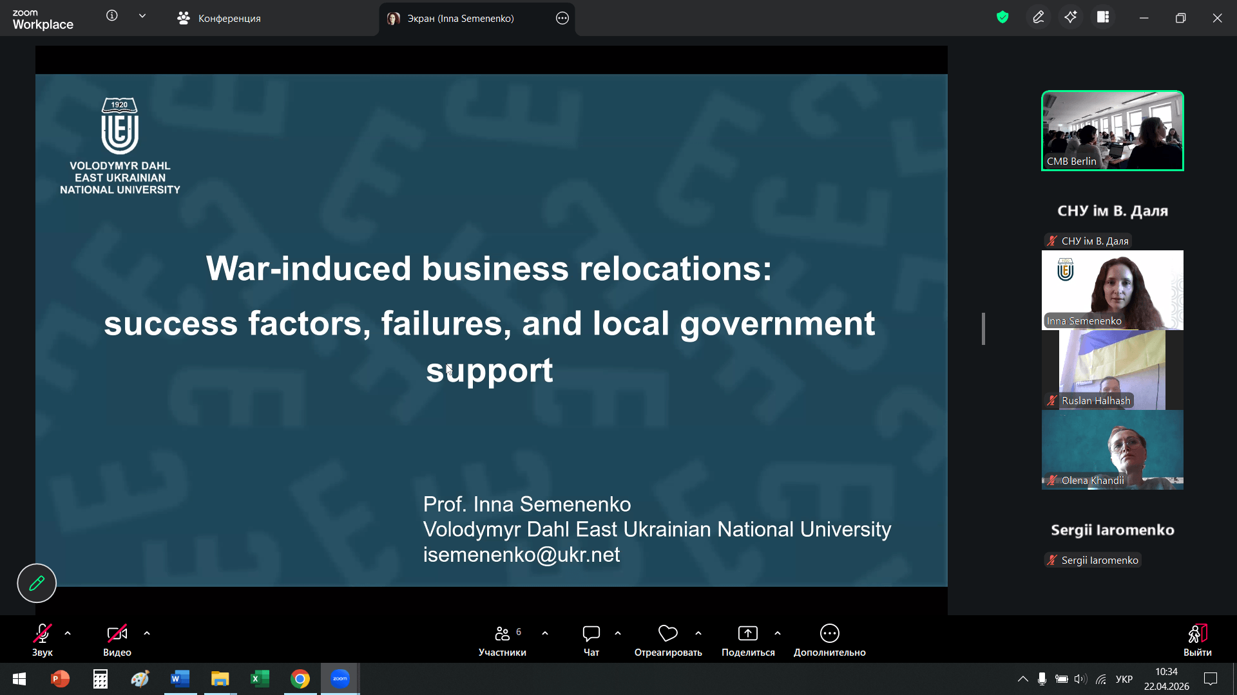Viewport: 1237px width, 695px height.
Task: Open screen share options ellipsis
Action: click(562, 18)
